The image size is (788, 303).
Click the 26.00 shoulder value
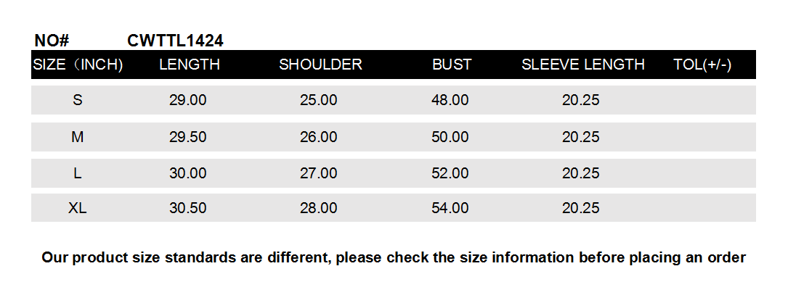[x=319, y=137]
